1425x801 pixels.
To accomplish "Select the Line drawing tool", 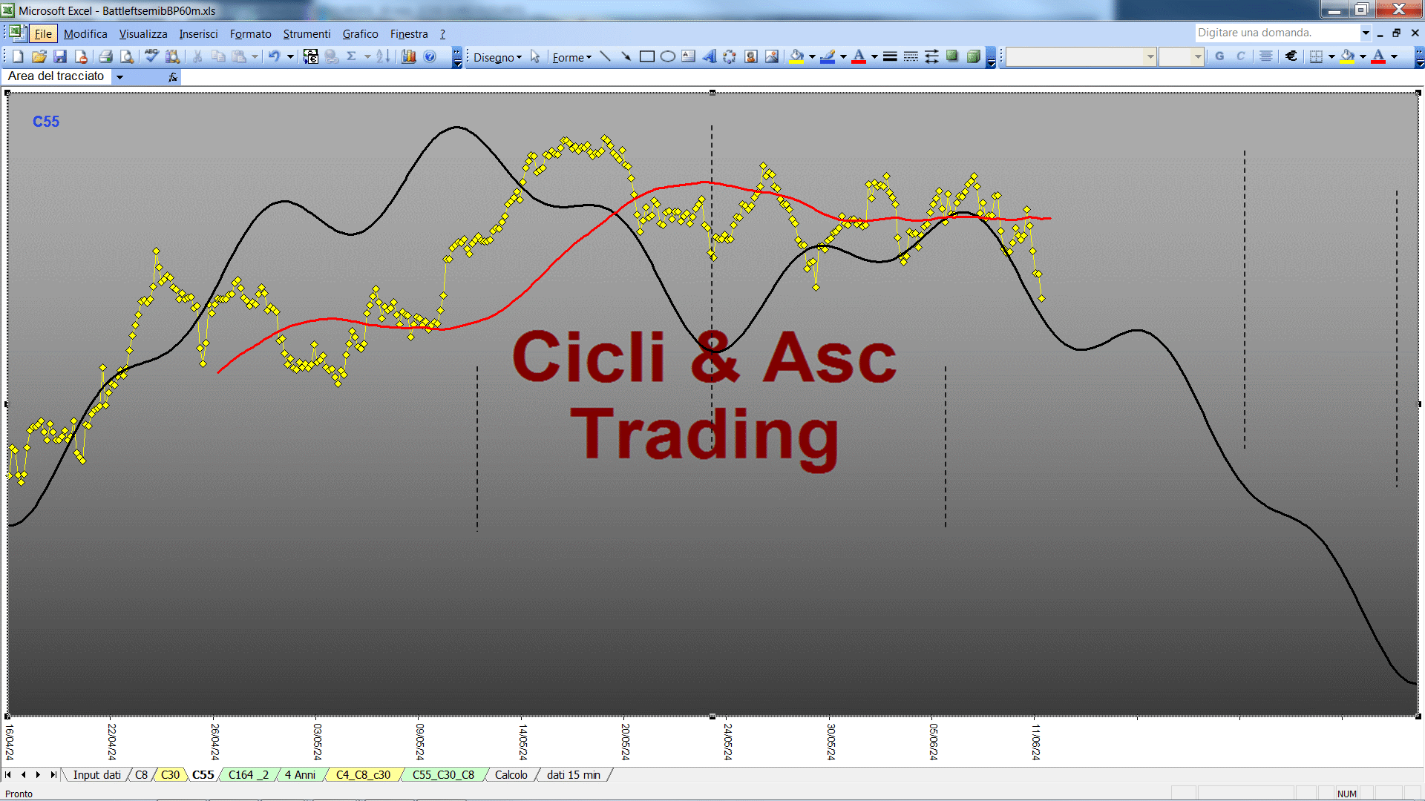I will 605,56.
